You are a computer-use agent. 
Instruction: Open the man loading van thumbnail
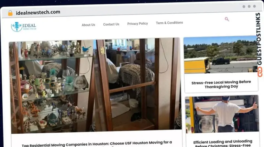coord(222,114)
